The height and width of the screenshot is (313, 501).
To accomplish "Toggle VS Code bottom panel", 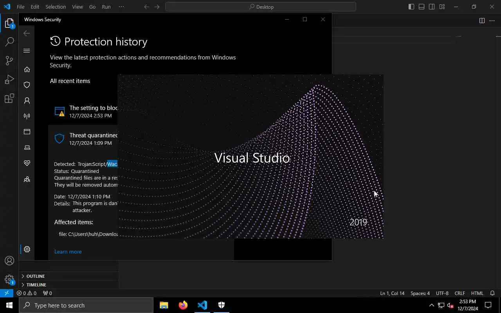I will coord(422,7).
